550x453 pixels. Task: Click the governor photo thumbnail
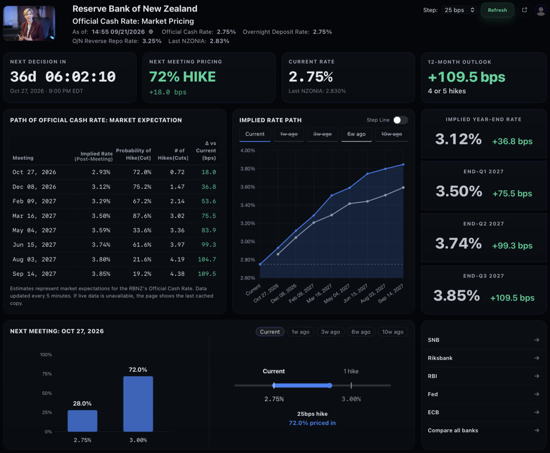[29, 23]
